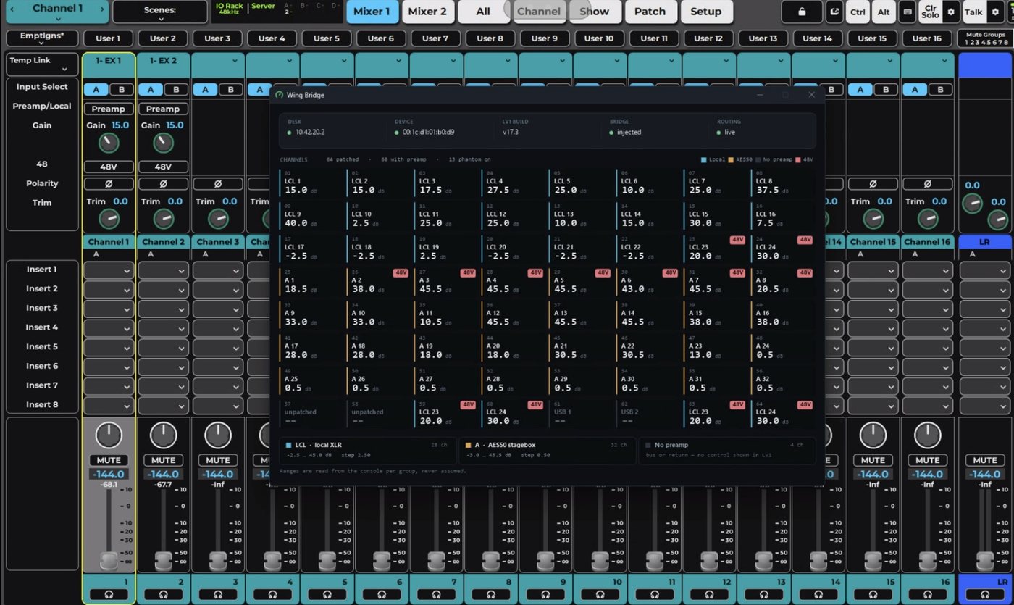This screenshot has height=605, width=1014.
Task: Enable 48V phantom on Channel 1
Action: point(109,167)
